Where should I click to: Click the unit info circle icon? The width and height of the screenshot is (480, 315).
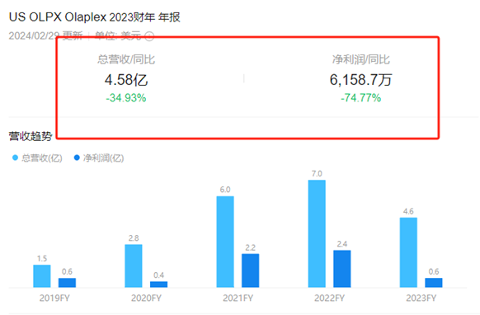(149, 36)
